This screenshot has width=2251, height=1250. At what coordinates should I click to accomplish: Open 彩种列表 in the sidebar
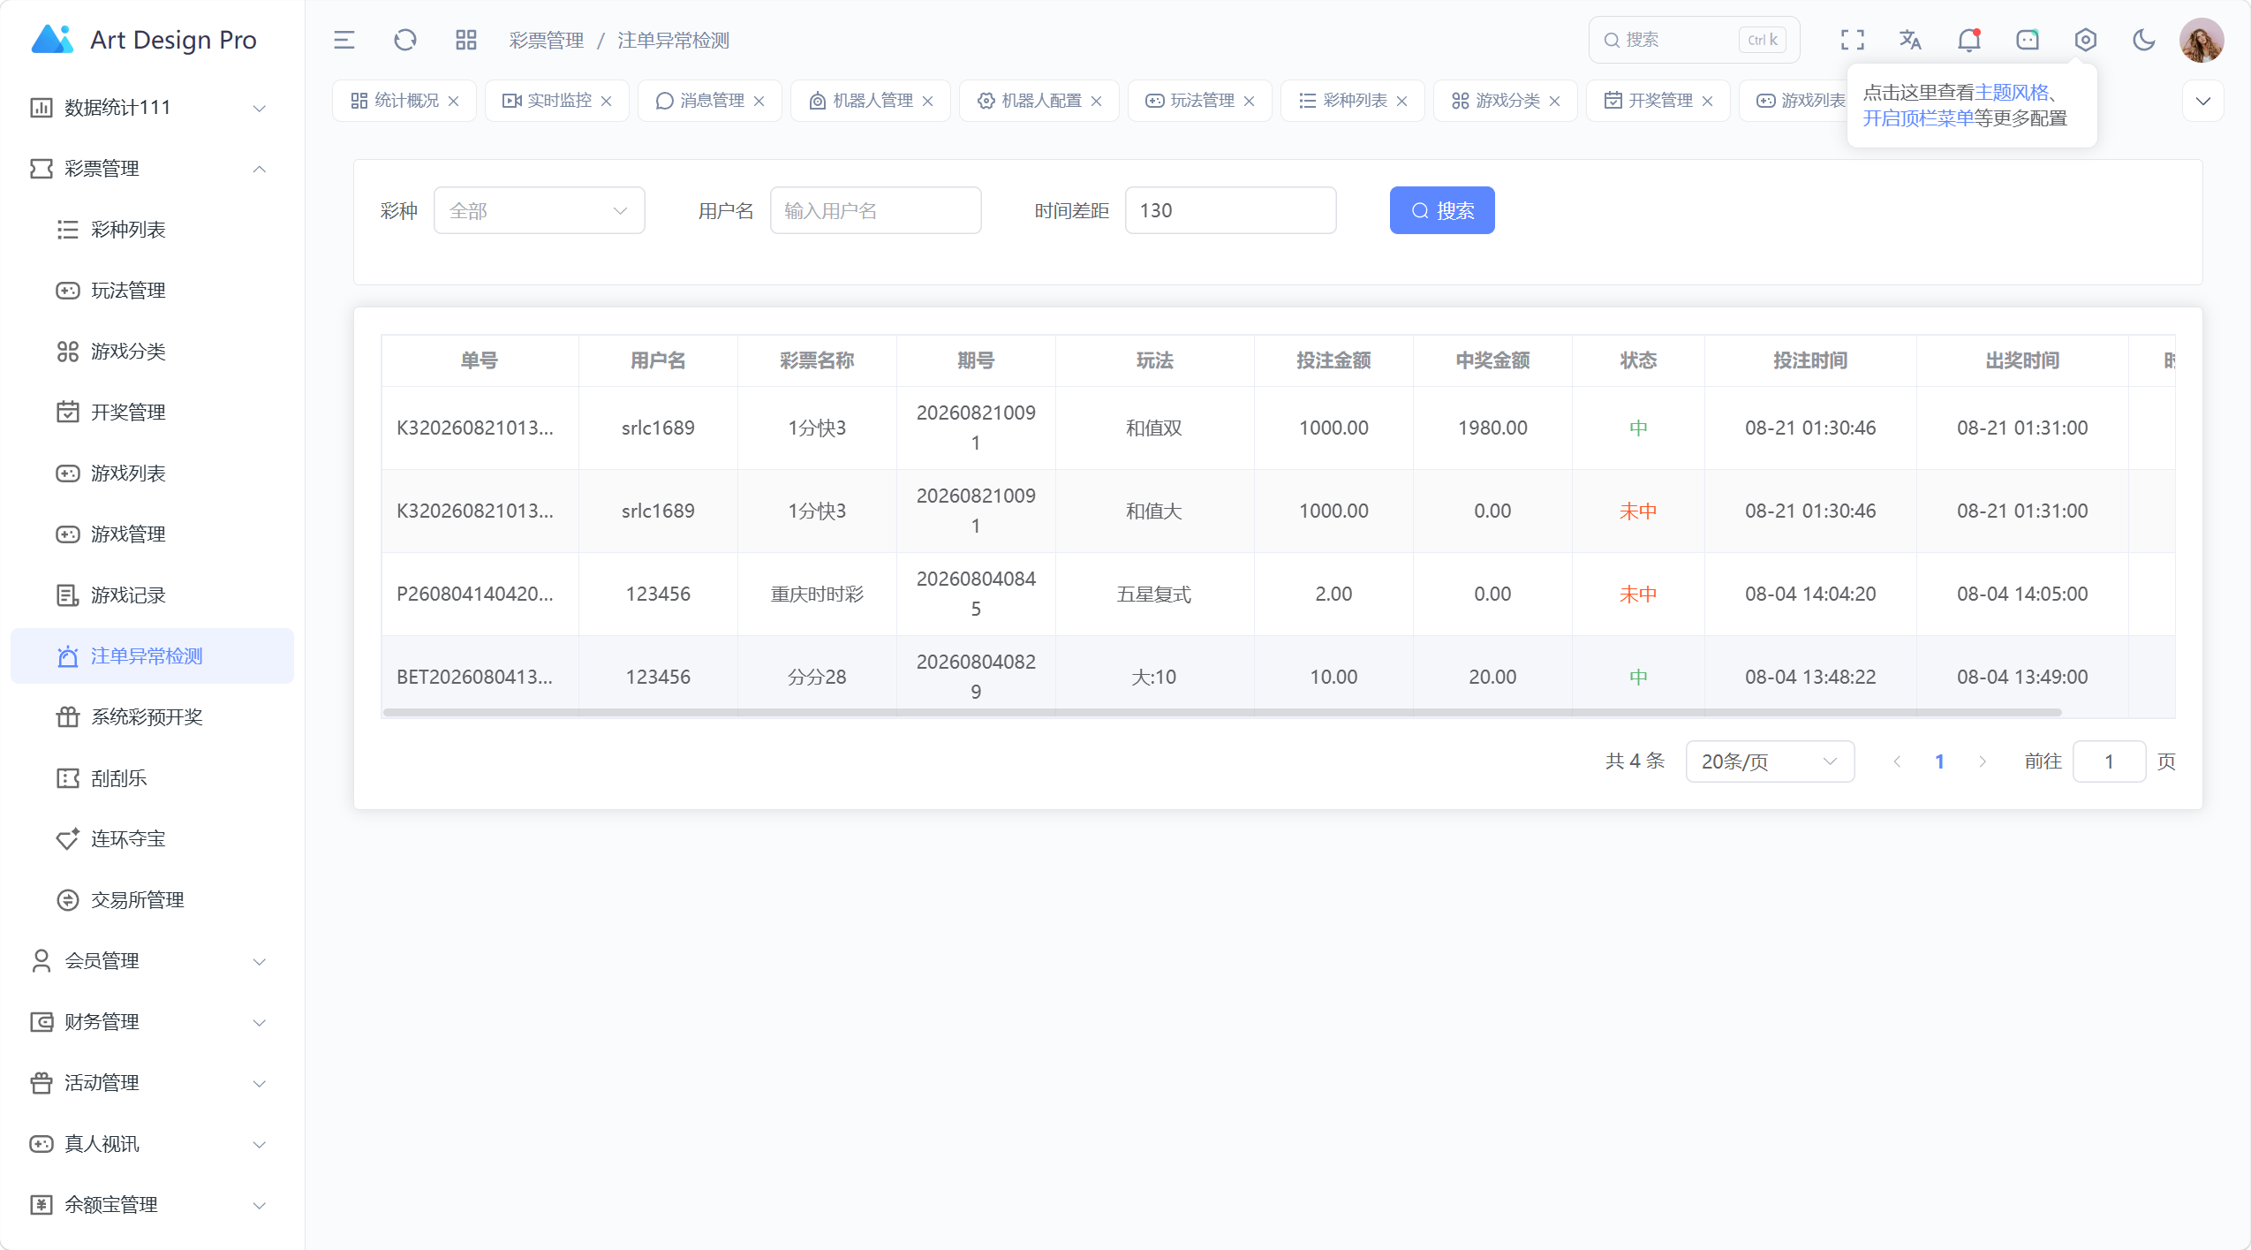[152, 230]
